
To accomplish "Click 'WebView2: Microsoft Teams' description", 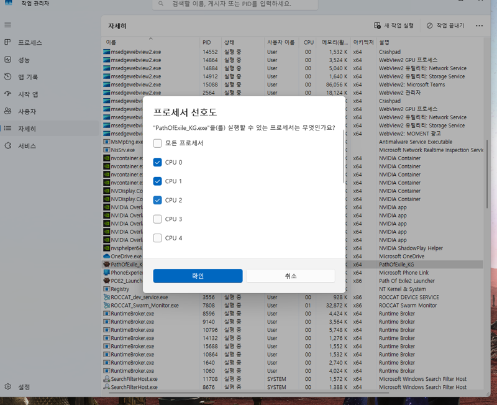I will [412, 84].
